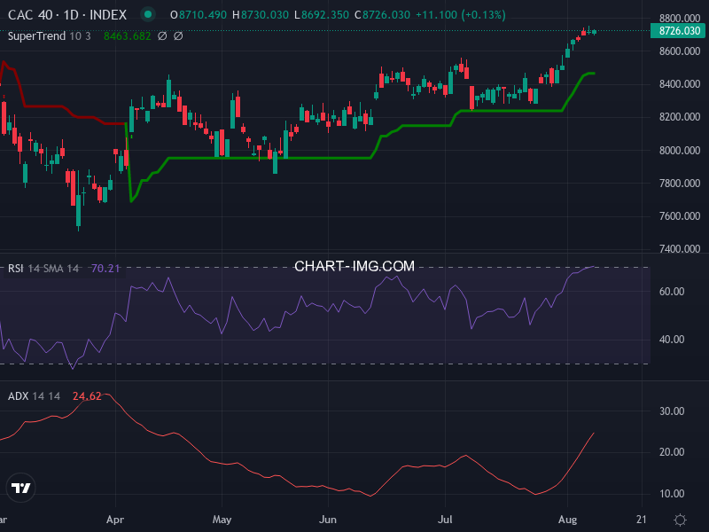The image size is (709, 532).
Task: Click 20.00 on the ADX scale
Action: click(672, 452)
